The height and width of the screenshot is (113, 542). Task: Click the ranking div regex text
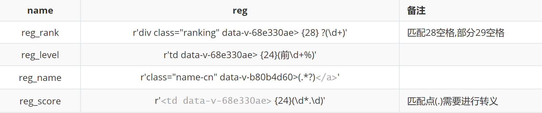coord(240,33)
